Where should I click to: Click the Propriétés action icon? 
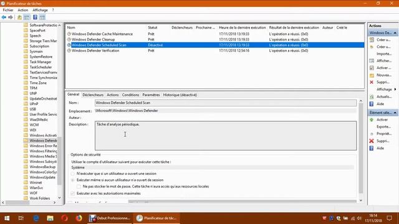click(x=372, y=134)
